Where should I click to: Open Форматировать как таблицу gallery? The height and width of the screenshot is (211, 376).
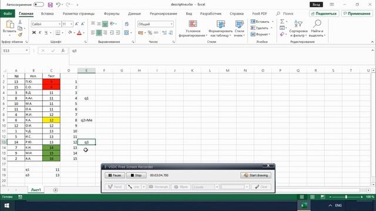(220, 29)
